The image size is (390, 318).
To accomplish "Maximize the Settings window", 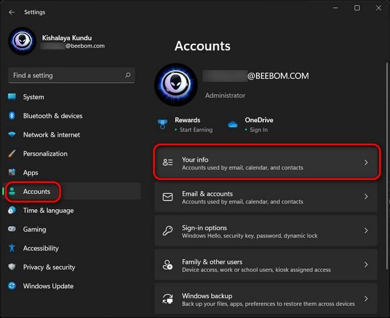I will (x=357, y=8).
